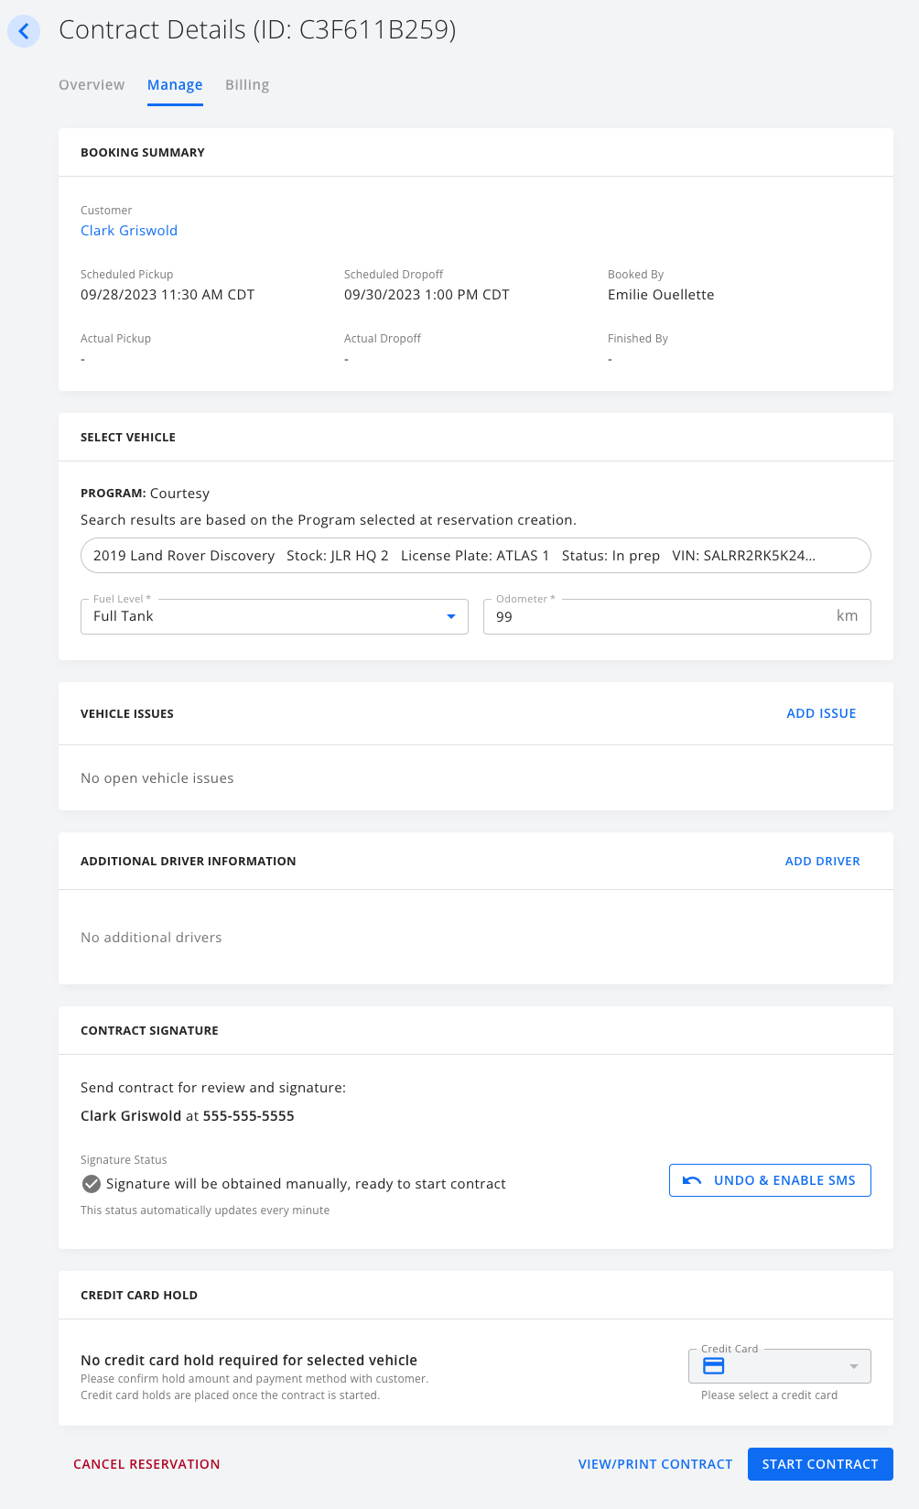This screenshot has height=1509, width=919.
Task: Click the CREDIT CARD HOLD heading
Action: pyautogui.click(x=139, y=1296)
